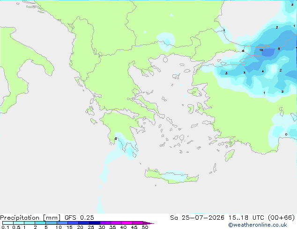297x229 pixels.
Task: Click the over-50 mm arrow tip of legend
Action: [x=148, y=223]
